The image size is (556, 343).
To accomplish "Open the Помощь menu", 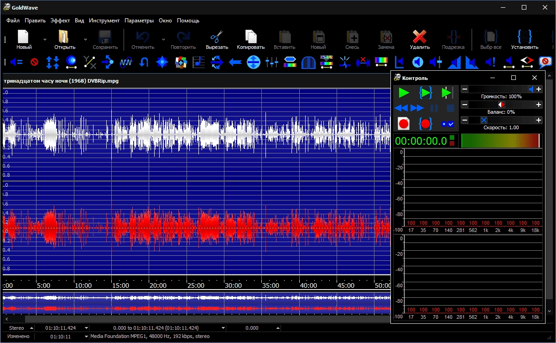I will (188, 21).
